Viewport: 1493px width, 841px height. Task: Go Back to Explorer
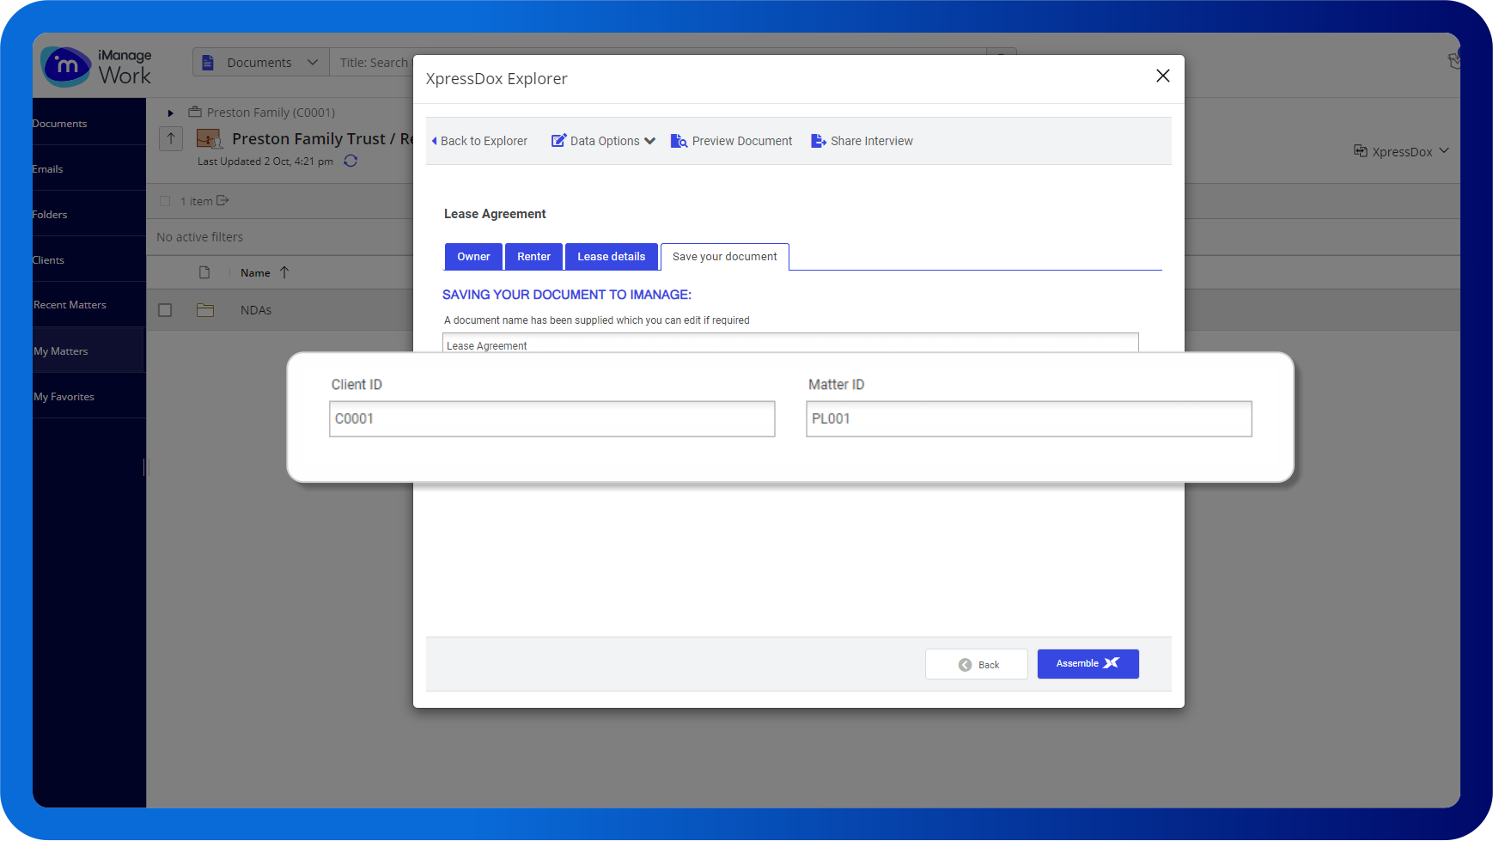point(479,141)
